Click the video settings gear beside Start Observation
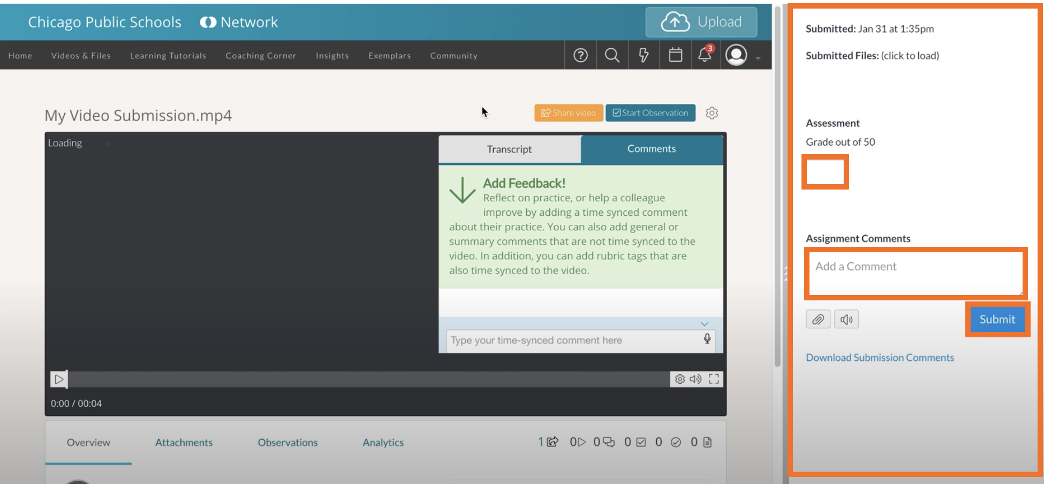The width and height of the screenshot is (1044, 484). tap(712, 113)
